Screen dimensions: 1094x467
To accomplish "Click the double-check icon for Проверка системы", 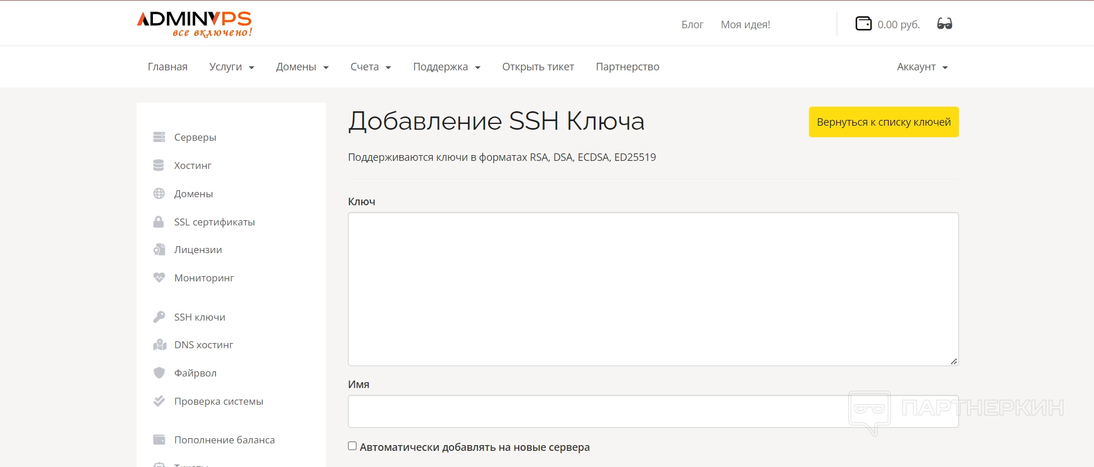I will click(159, 401).
